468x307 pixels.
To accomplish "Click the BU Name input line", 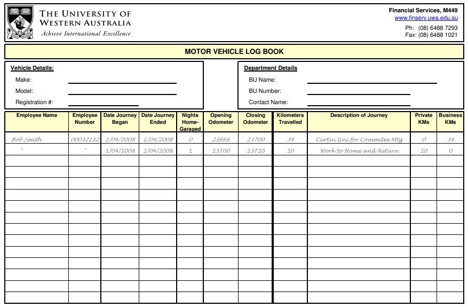I will [x=371, y=80].
